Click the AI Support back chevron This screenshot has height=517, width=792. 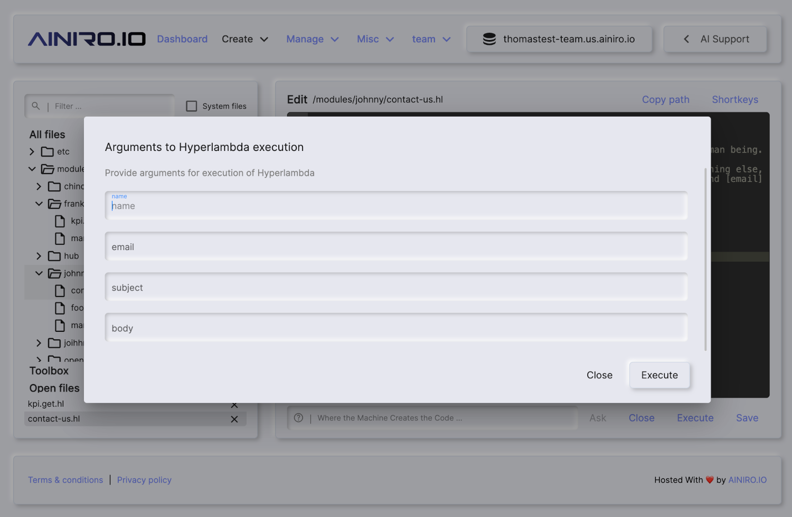click(x=686, y=39)
